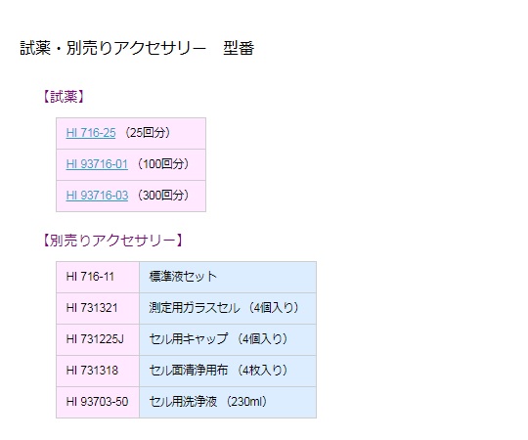Screen dimensions: 528x440
Task: Click the セル用キャップ (4個入り) description cell
Action: 228,339
